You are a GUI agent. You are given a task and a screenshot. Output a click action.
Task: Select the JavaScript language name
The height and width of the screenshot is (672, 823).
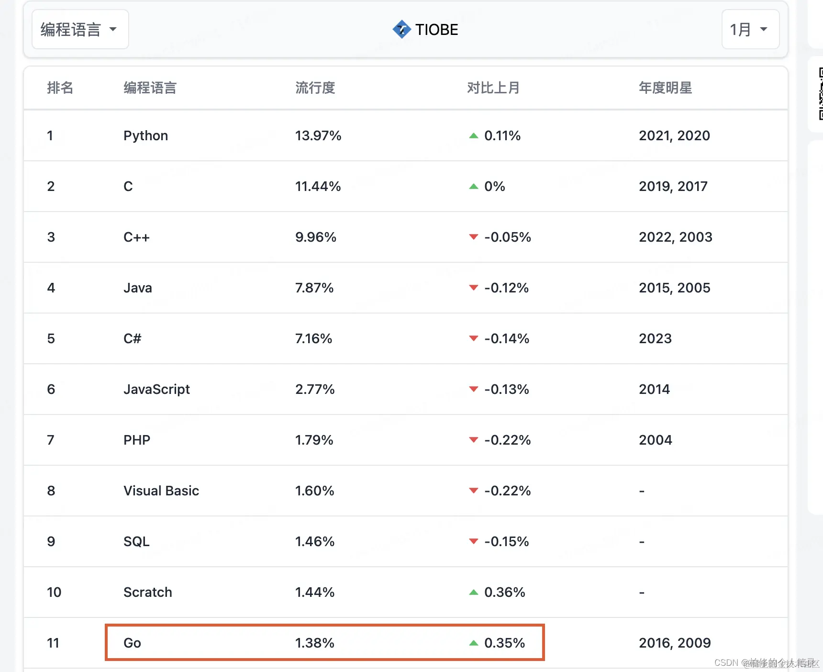pyautogui.click(x=157, y=390)
